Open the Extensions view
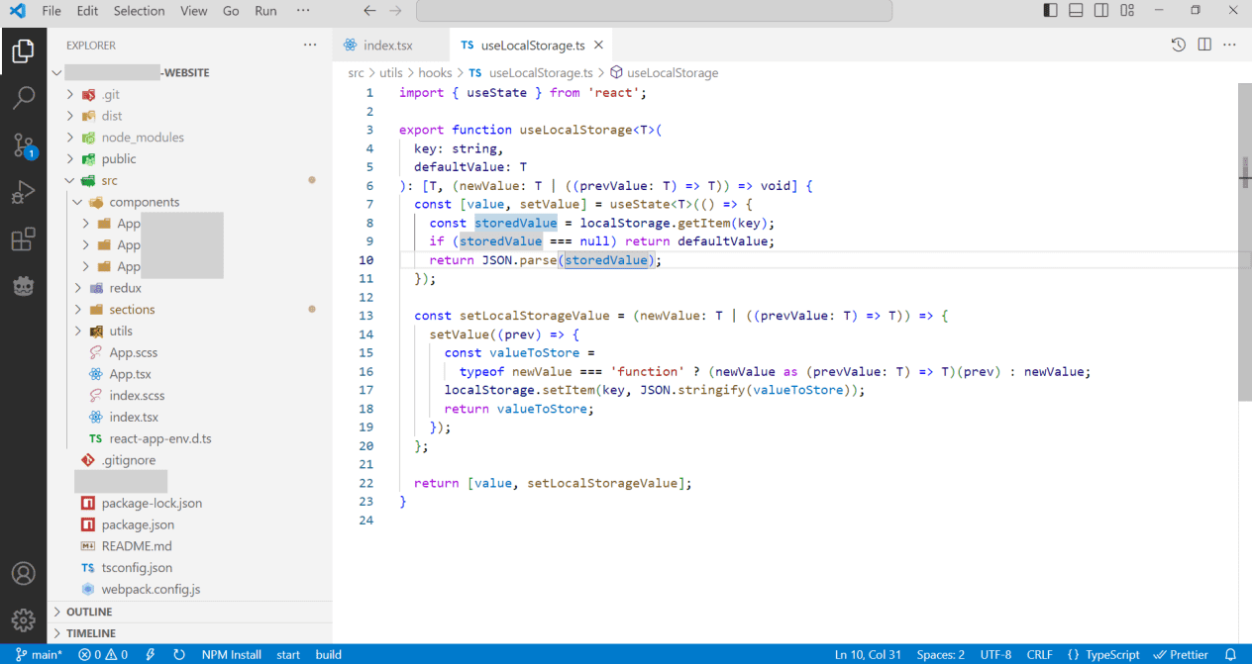Image resolution: width=1252 pixels, height=664 pixels. point(24,239)
